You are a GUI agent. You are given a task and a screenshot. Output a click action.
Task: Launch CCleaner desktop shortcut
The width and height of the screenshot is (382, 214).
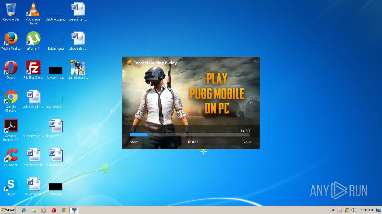tap(11, 158)
